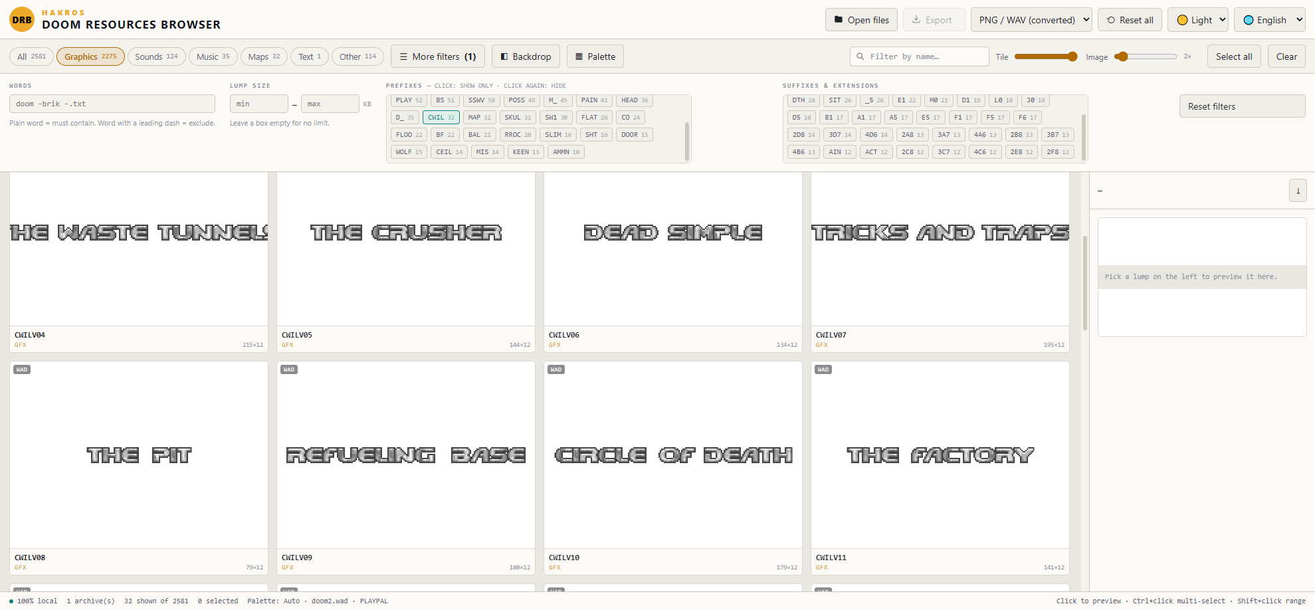
Task: Open the Maps category tab
Action: coord(264,56)
